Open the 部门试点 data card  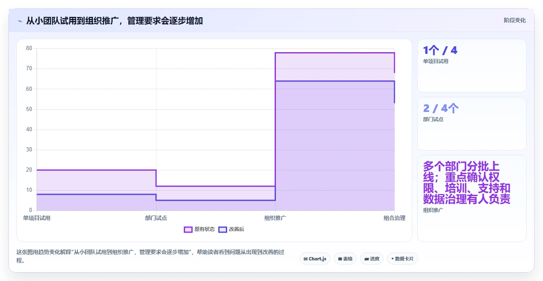click(x=471, y=124)
